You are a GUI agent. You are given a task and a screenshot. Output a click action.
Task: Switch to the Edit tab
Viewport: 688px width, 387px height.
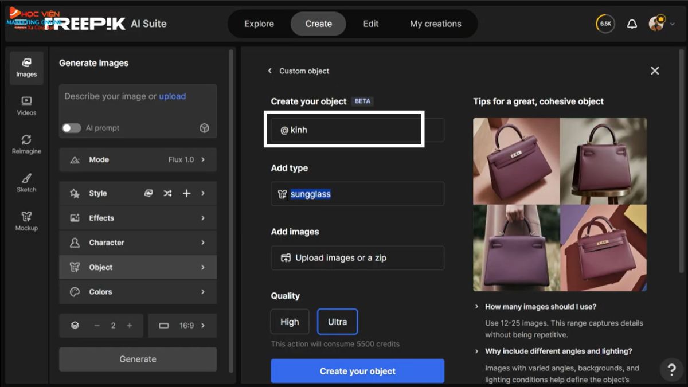[371, 24]
